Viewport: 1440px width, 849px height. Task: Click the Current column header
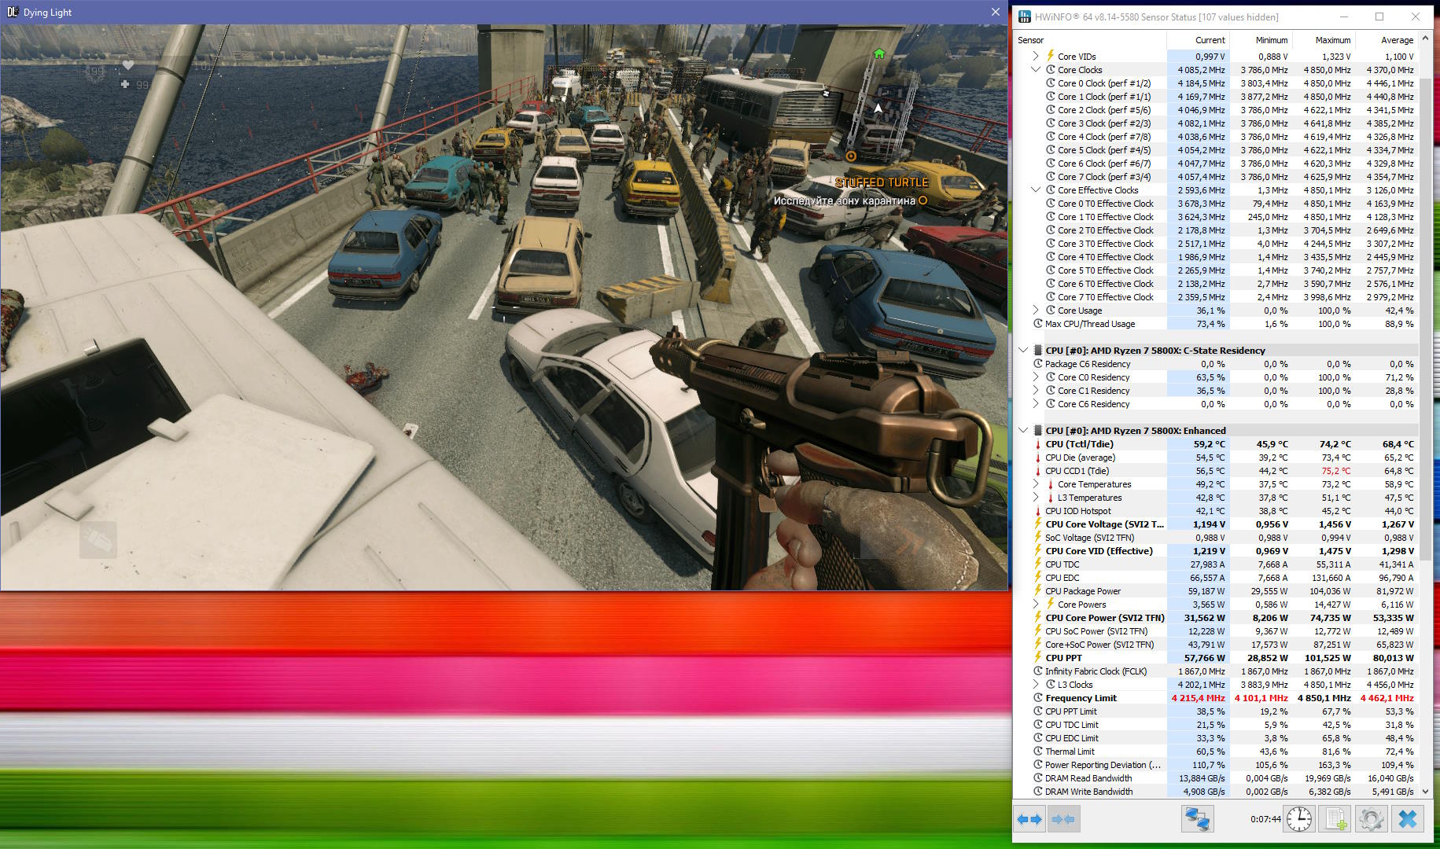click(1199, 40)
